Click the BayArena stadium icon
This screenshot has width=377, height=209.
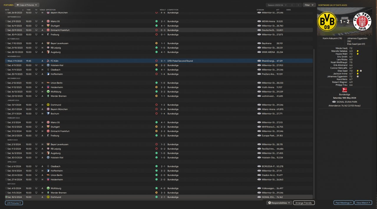point(259,43)
